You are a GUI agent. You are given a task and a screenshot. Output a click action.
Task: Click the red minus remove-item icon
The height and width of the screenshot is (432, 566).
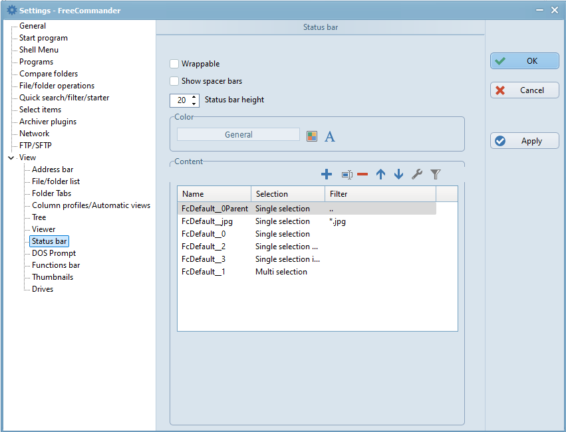coord(362,175)
